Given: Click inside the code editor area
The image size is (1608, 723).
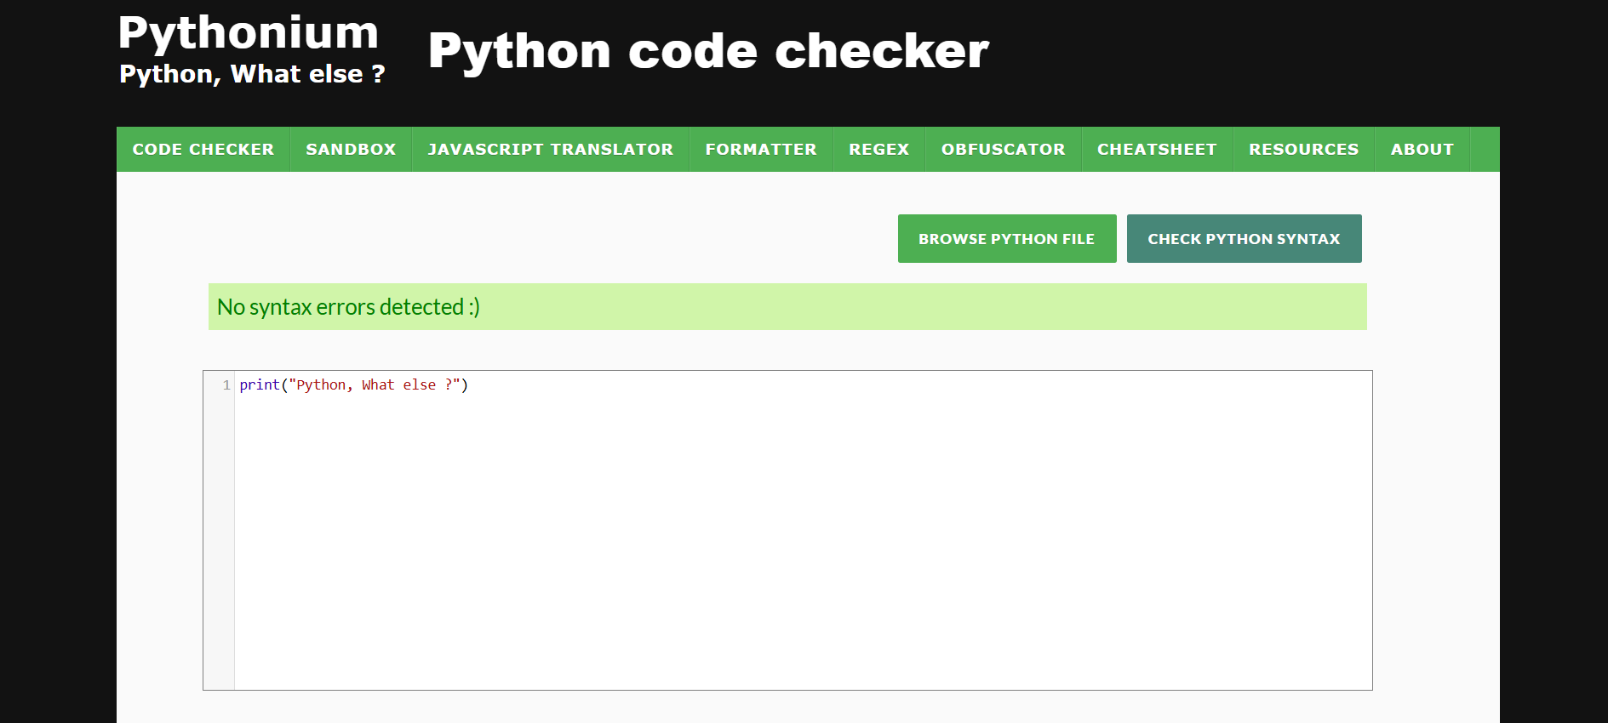Looking at the screenshot, I should coord(787,530).
